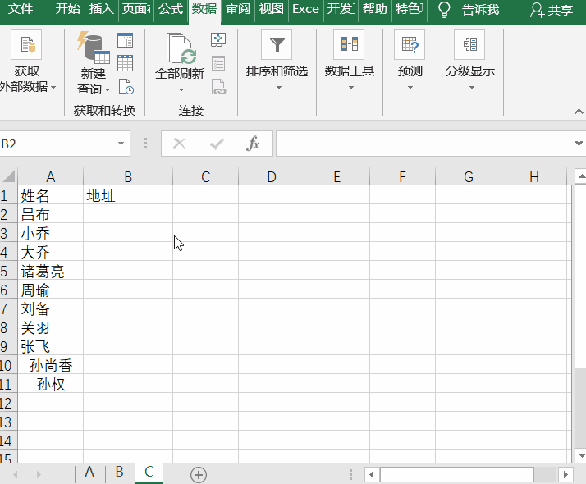Switch to the Help tab

(375, 8)
